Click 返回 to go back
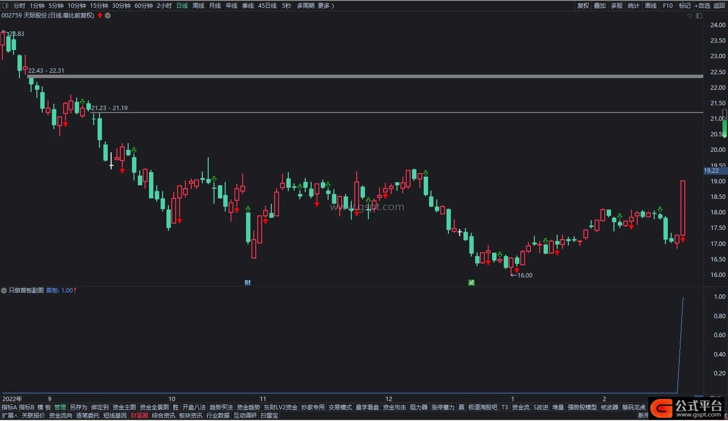Screen dimensions: 728x421 pyautogui.click(x=719, y=6)
